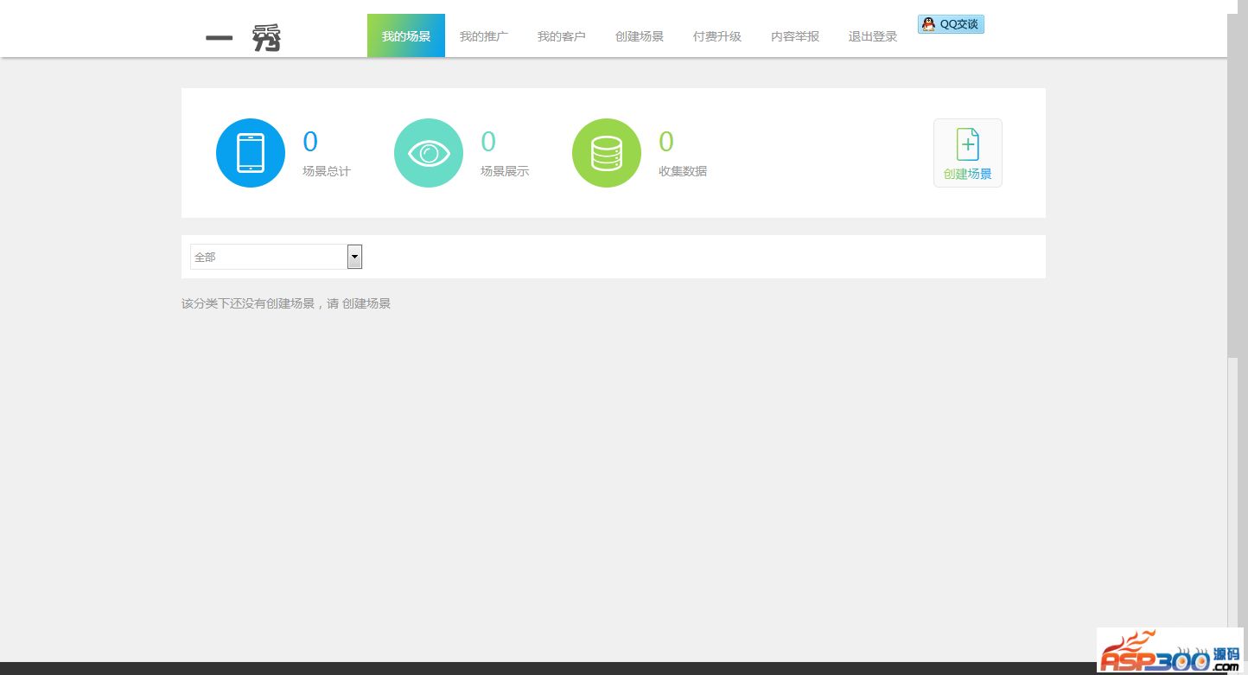
Task: Go to 内容举报 page
Action: point(795,36)
